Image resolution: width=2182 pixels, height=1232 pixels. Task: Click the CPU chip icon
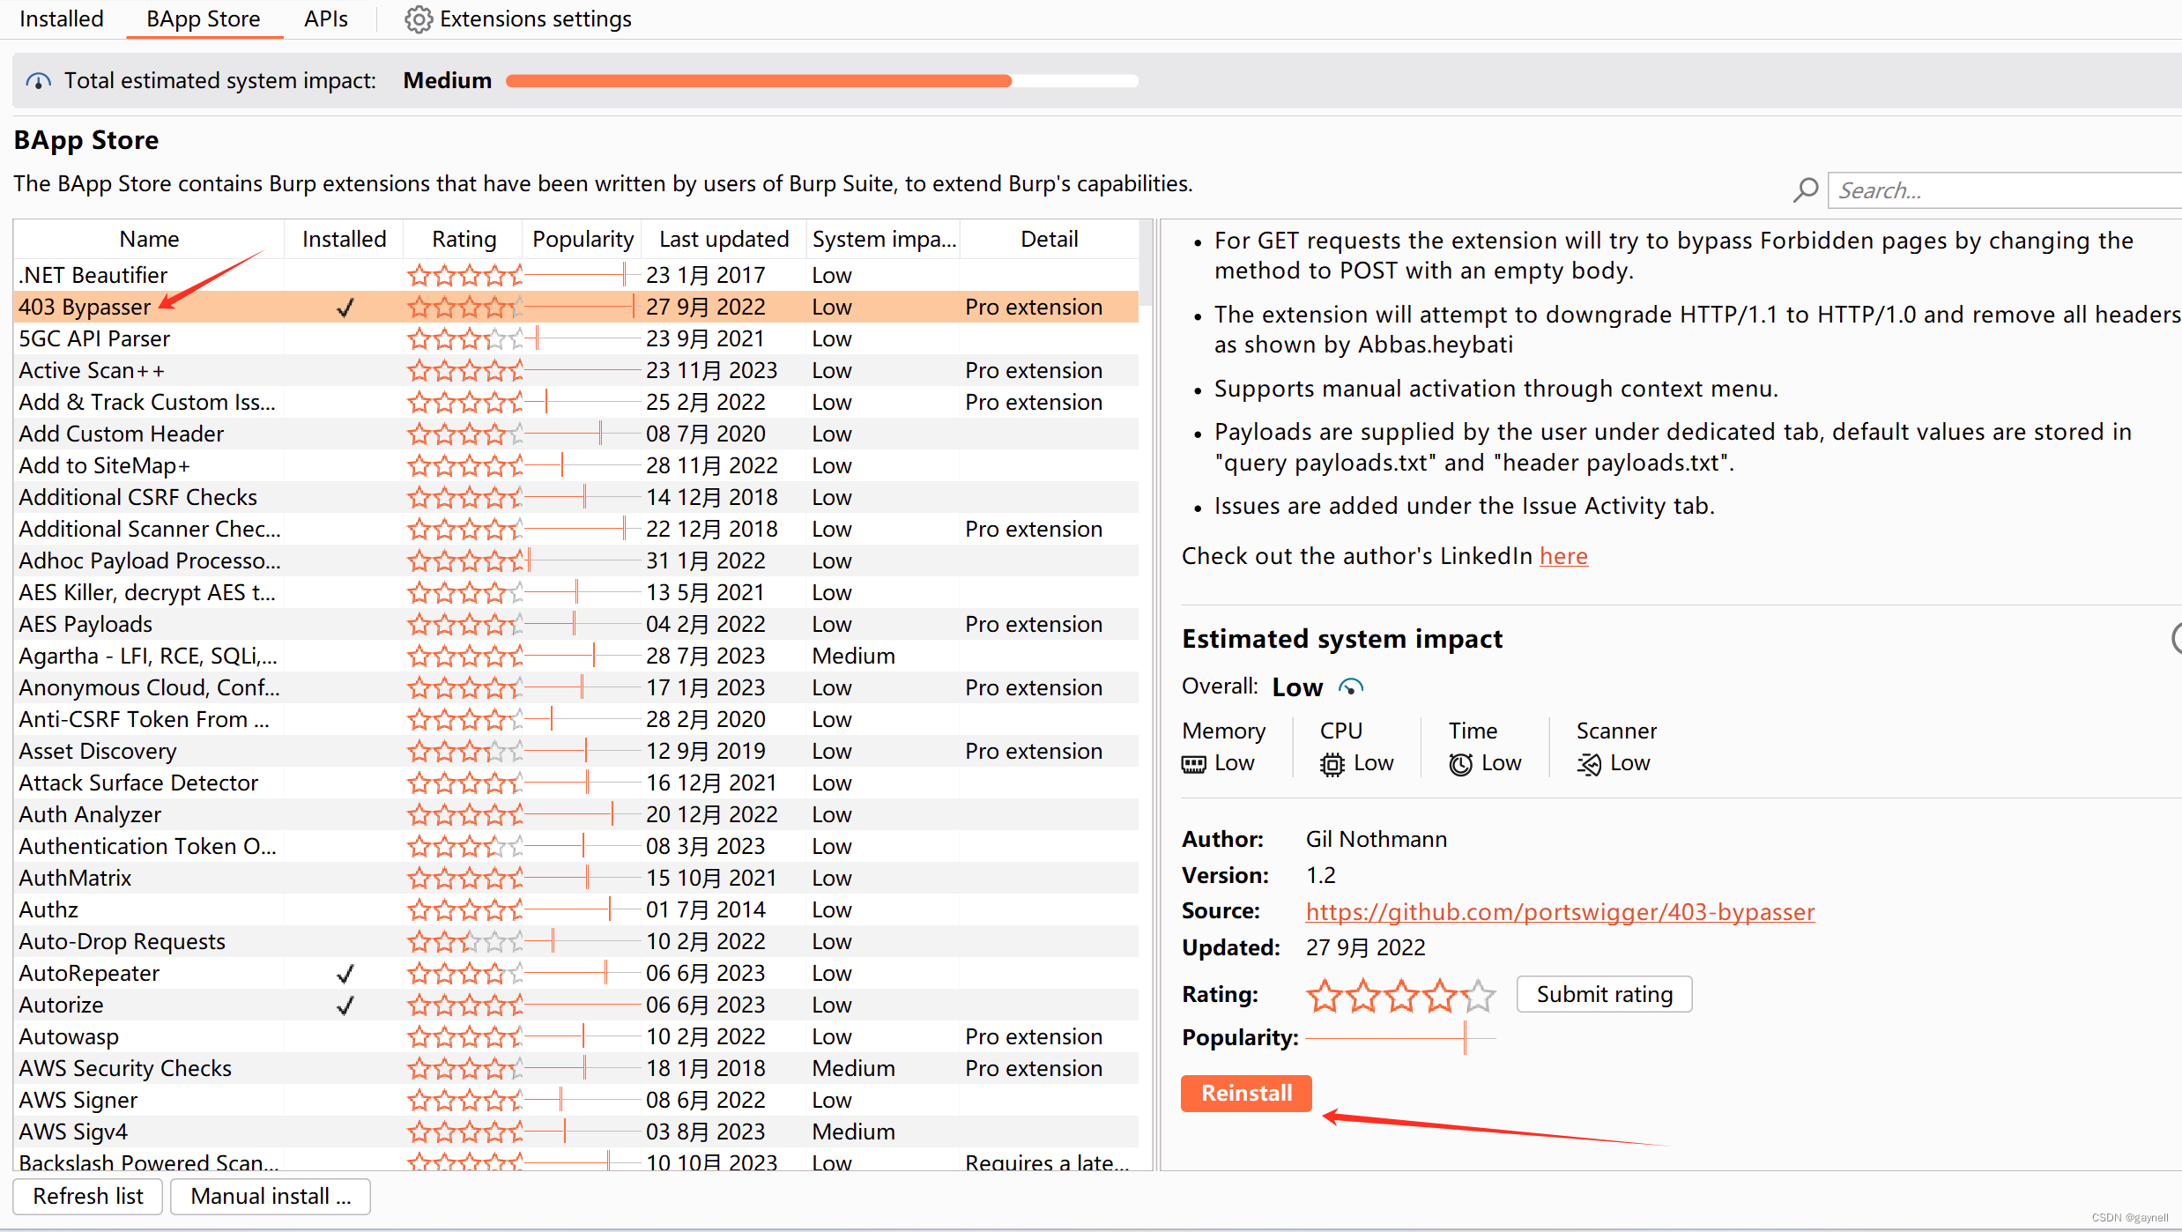pyautogui.click(x=1332, y=764)
